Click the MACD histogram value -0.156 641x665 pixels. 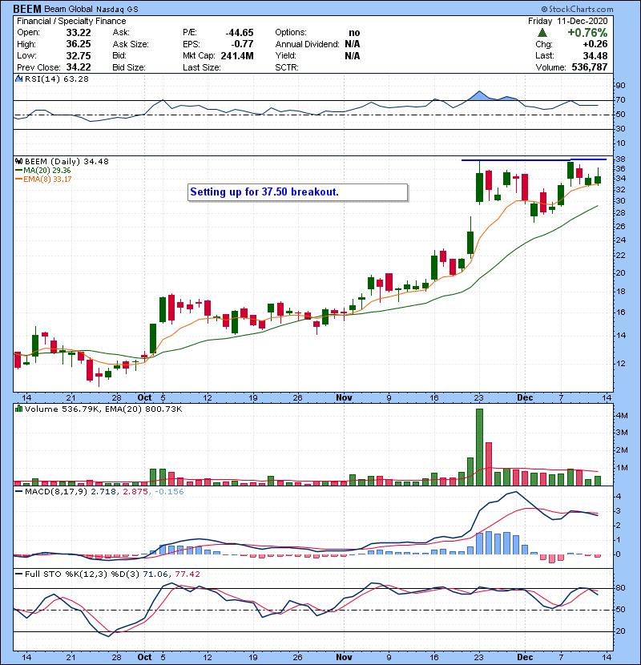[x=169, y=492]
